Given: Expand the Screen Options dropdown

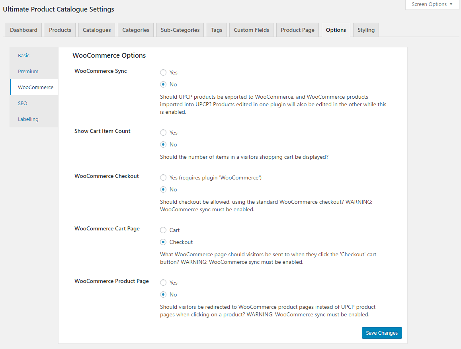Looking at the screenshot, I should coord(432,4).
